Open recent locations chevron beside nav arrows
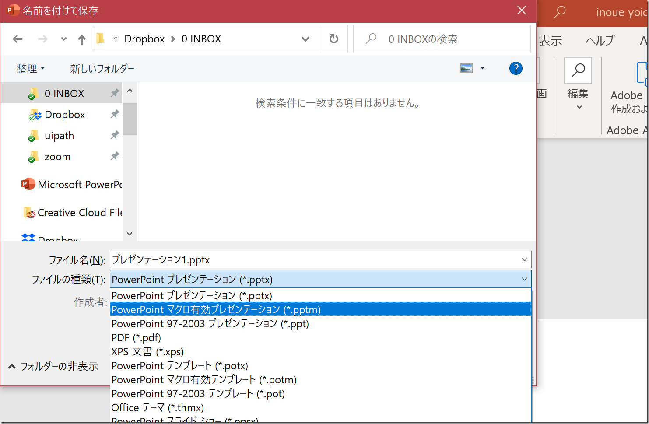Viewport: 649px width, 424px height. (x=64, y=39)
